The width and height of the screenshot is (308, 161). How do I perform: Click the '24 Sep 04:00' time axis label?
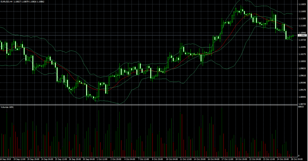pyautogui.click(x=47, y=159)
